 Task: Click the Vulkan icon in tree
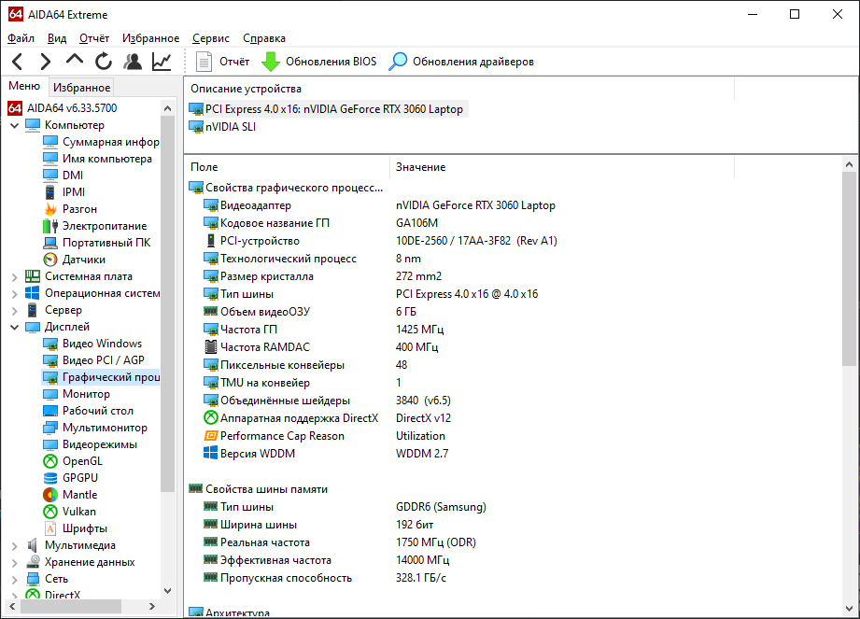point(50,512)
